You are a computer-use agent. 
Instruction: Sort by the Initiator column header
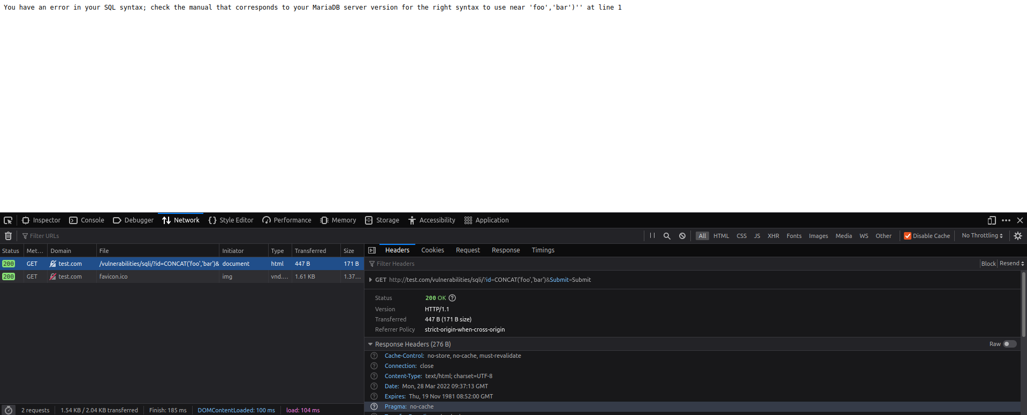(x=244, y=251)
